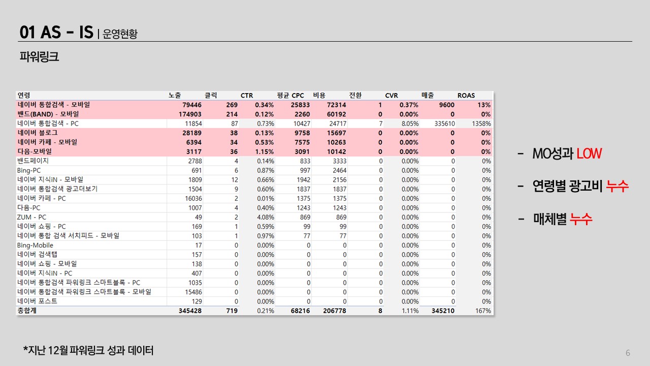Select the average CPC value 25833
The image size is (650, 366).
pos(300,105)
